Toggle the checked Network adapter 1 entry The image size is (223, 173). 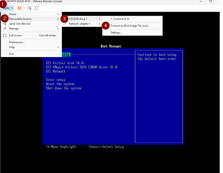79,24
